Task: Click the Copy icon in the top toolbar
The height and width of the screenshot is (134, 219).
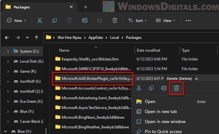Action: (55, 21)
